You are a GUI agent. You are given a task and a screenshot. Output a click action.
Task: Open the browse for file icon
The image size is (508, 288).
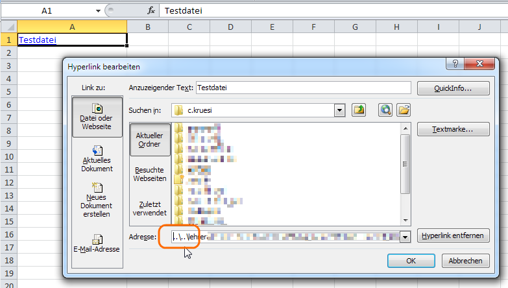click(x=403, y=110)
